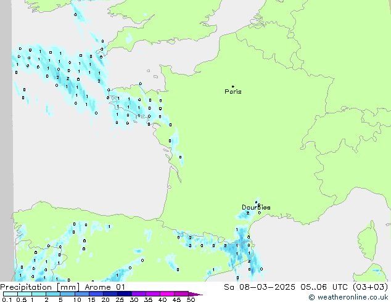Screen dimensions: 391x302
Task: Pick the 0.1–0.5 mm legend swatch
Action: click(10, 294)
